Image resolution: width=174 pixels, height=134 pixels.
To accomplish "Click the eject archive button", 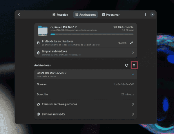I will [134, 65].
